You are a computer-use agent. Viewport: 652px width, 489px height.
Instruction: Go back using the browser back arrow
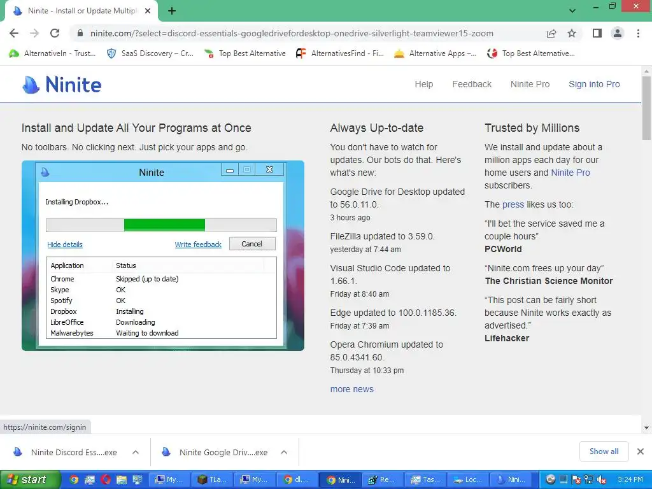[14, 33]
